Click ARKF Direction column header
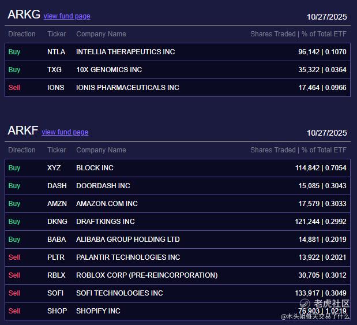The height and width of the screenshot is (325, 357). click(x=22, y=150)
